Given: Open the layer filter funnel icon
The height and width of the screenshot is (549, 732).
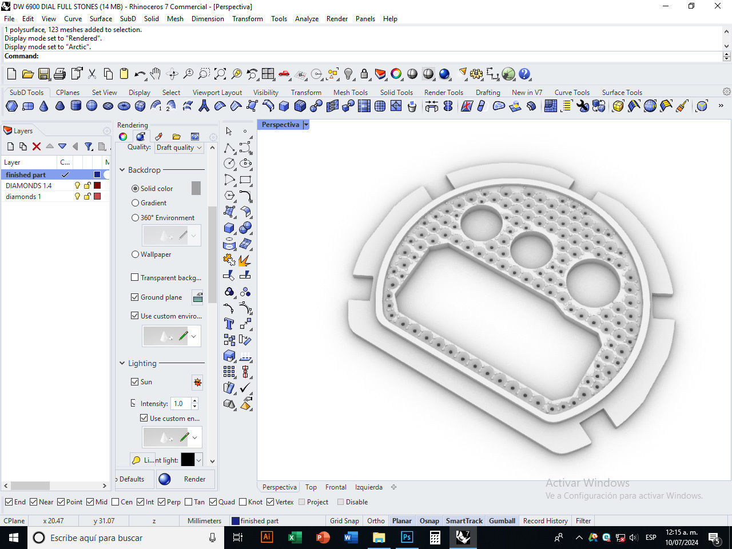Looking at the screenshot, I should click(x=89, y=146).
